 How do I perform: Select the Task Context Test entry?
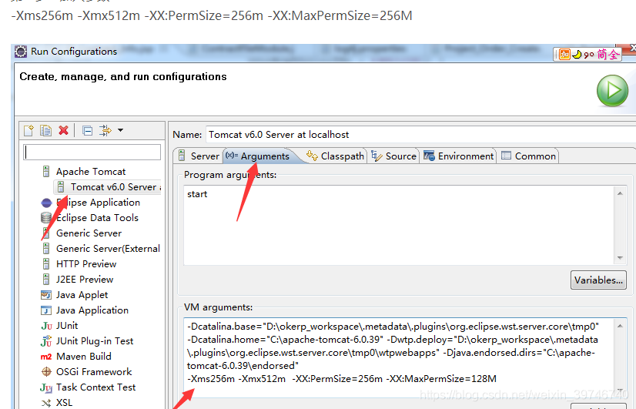[x=95, y=387]
